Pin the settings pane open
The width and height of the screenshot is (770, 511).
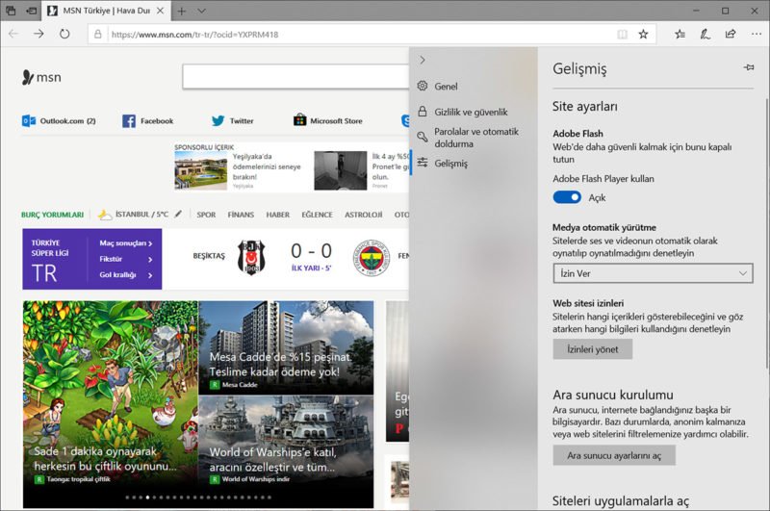click(749, 67)
